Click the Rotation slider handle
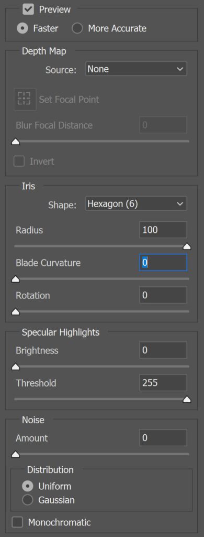The height and width of the screenshot is (537, 204). (16, 312)
